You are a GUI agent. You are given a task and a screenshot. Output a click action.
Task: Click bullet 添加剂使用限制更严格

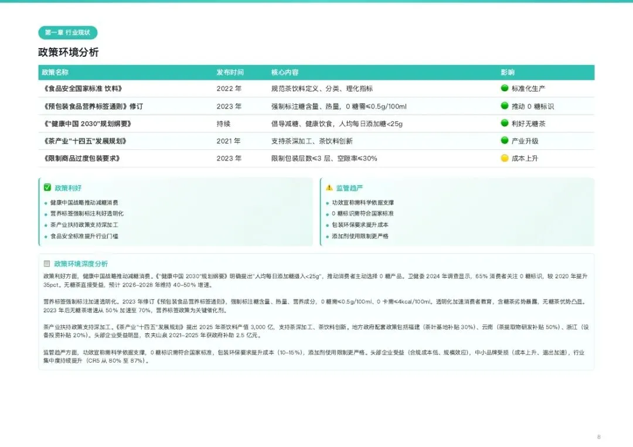click(360, 236)
